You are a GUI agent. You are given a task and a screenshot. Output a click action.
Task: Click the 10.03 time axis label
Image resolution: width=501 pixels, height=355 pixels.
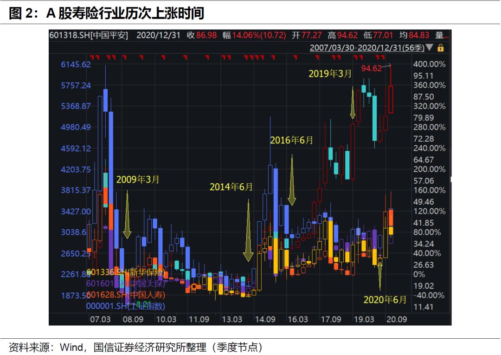click(x=166, y=319)
